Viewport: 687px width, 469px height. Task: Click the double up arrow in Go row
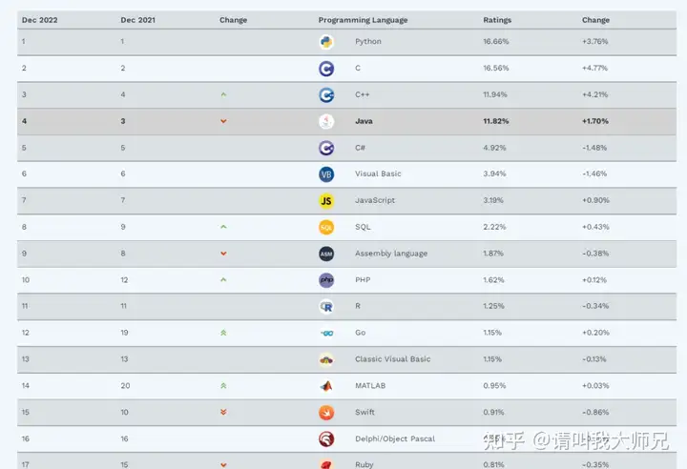[223, 333]
